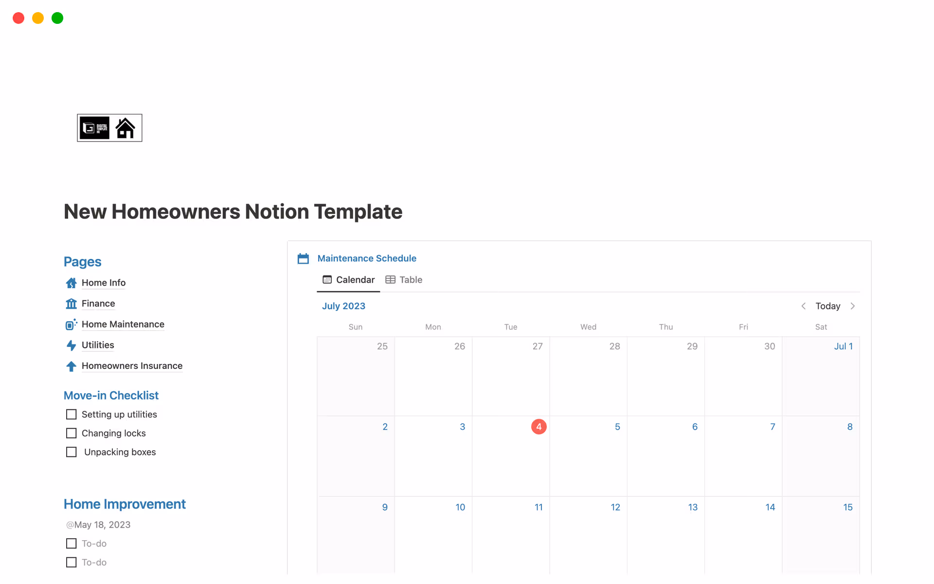Go to next month with right chevron

point(852,306)
